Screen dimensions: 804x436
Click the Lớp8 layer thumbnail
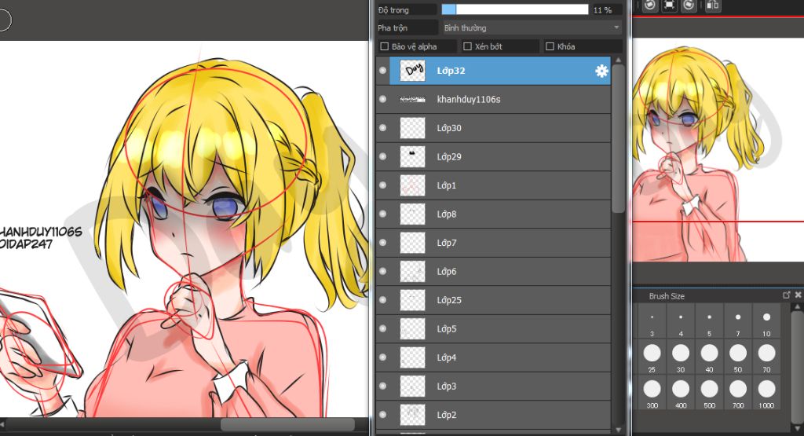coord(413,214)
